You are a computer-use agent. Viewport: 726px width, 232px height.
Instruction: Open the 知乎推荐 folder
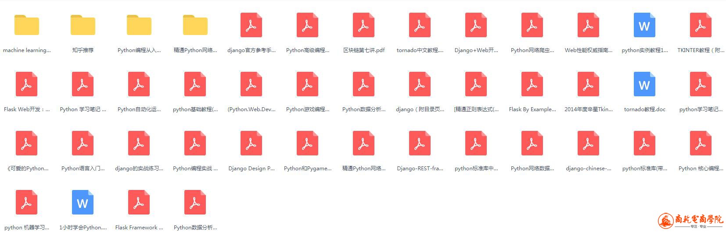83,25
